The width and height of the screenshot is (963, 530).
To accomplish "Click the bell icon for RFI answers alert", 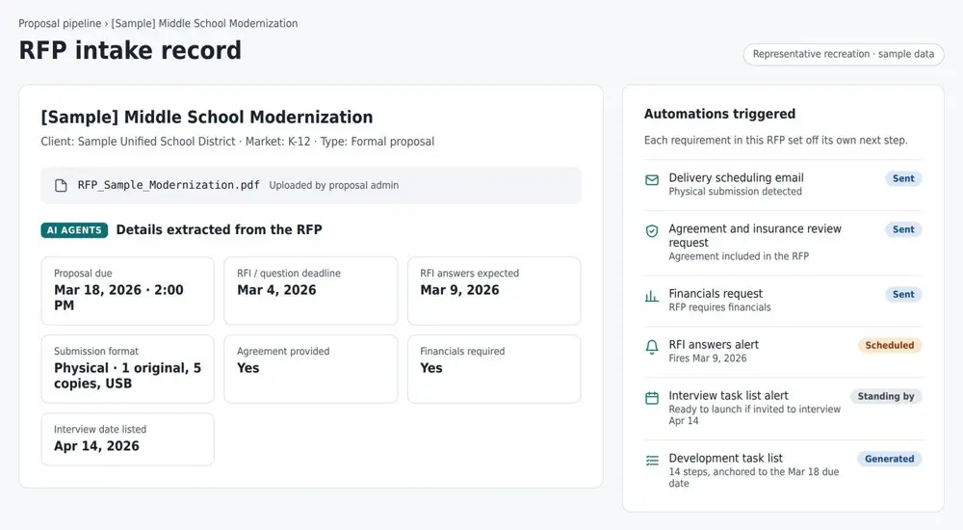I will coord(652,347).
